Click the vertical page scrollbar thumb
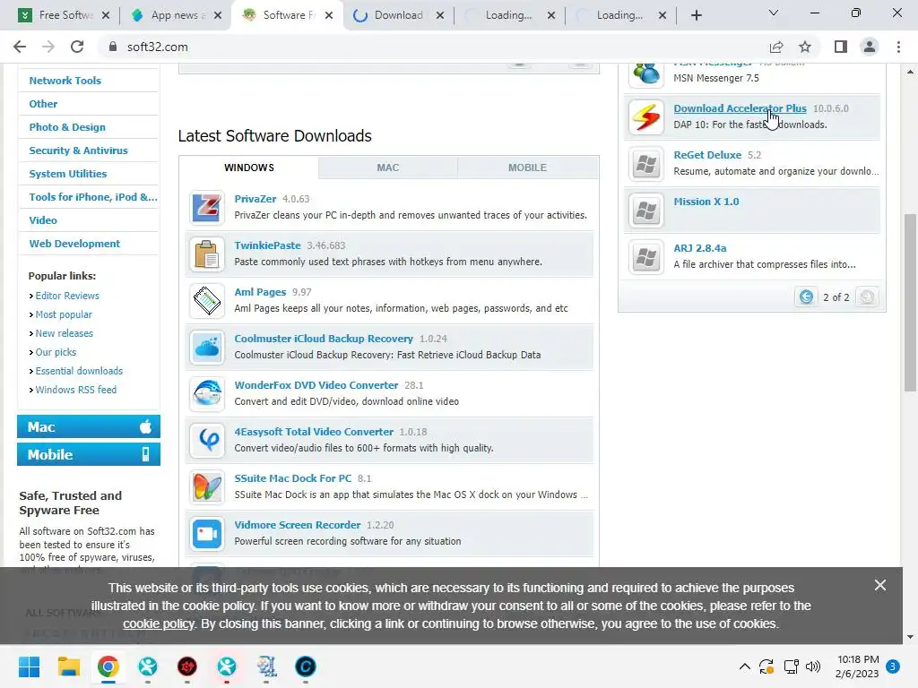Screen dimensions: 918x688 click(x=909, y=303)
